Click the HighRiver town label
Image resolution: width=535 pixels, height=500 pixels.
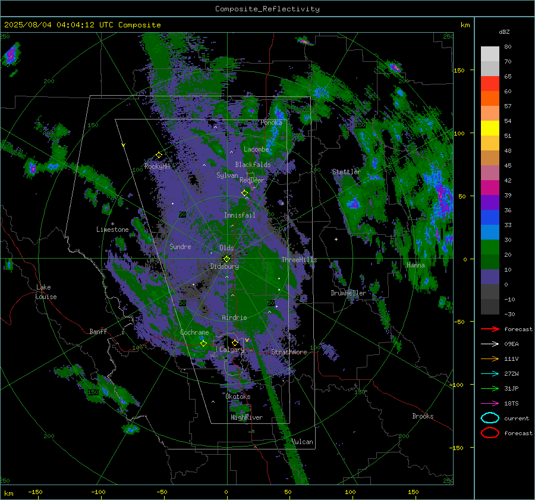(247, 417)
